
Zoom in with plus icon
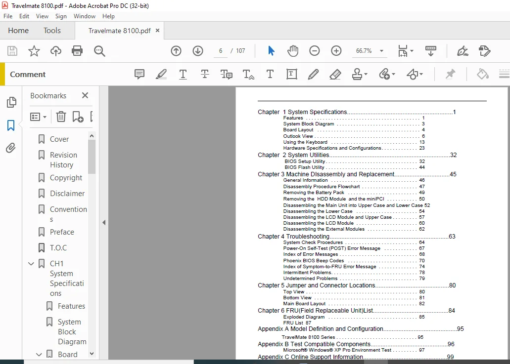click(x=336, y=51)
